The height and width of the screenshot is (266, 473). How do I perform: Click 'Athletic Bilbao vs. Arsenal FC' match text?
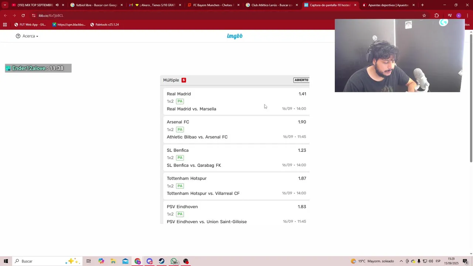pyautogui.click(x=197, y=137)
